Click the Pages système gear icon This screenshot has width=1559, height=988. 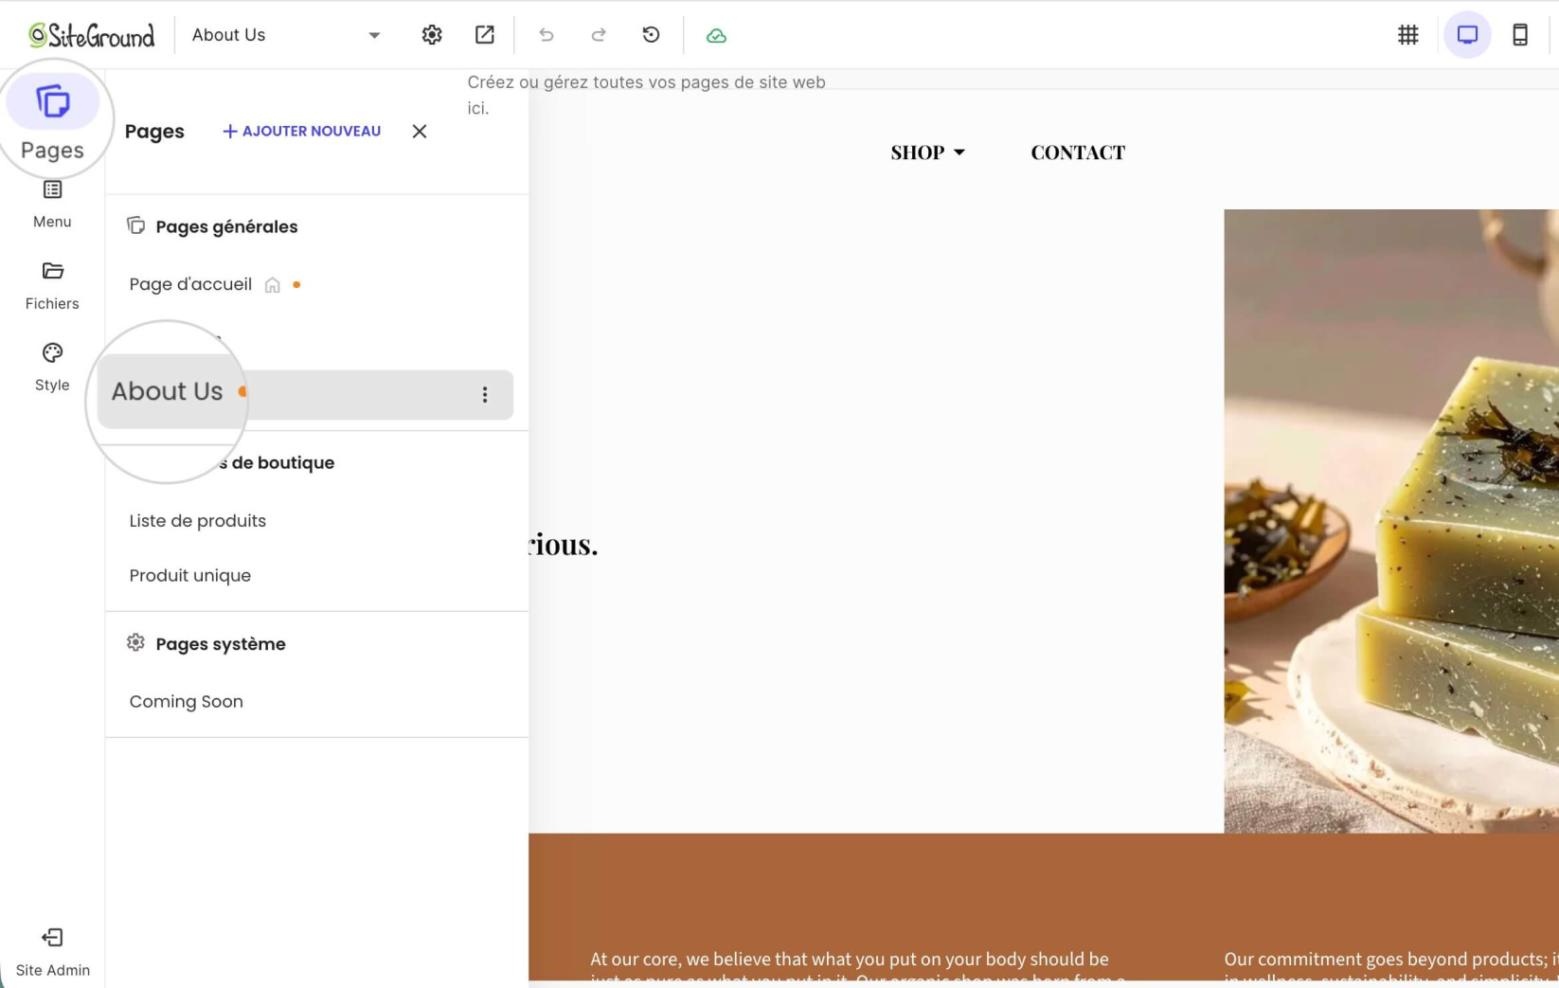[135, 642]
